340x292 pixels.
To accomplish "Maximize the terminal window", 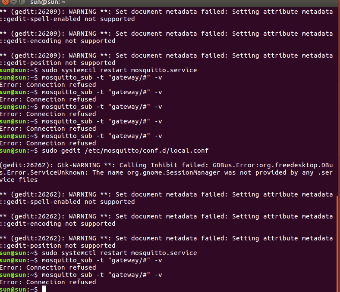I will tap(22, 2).
